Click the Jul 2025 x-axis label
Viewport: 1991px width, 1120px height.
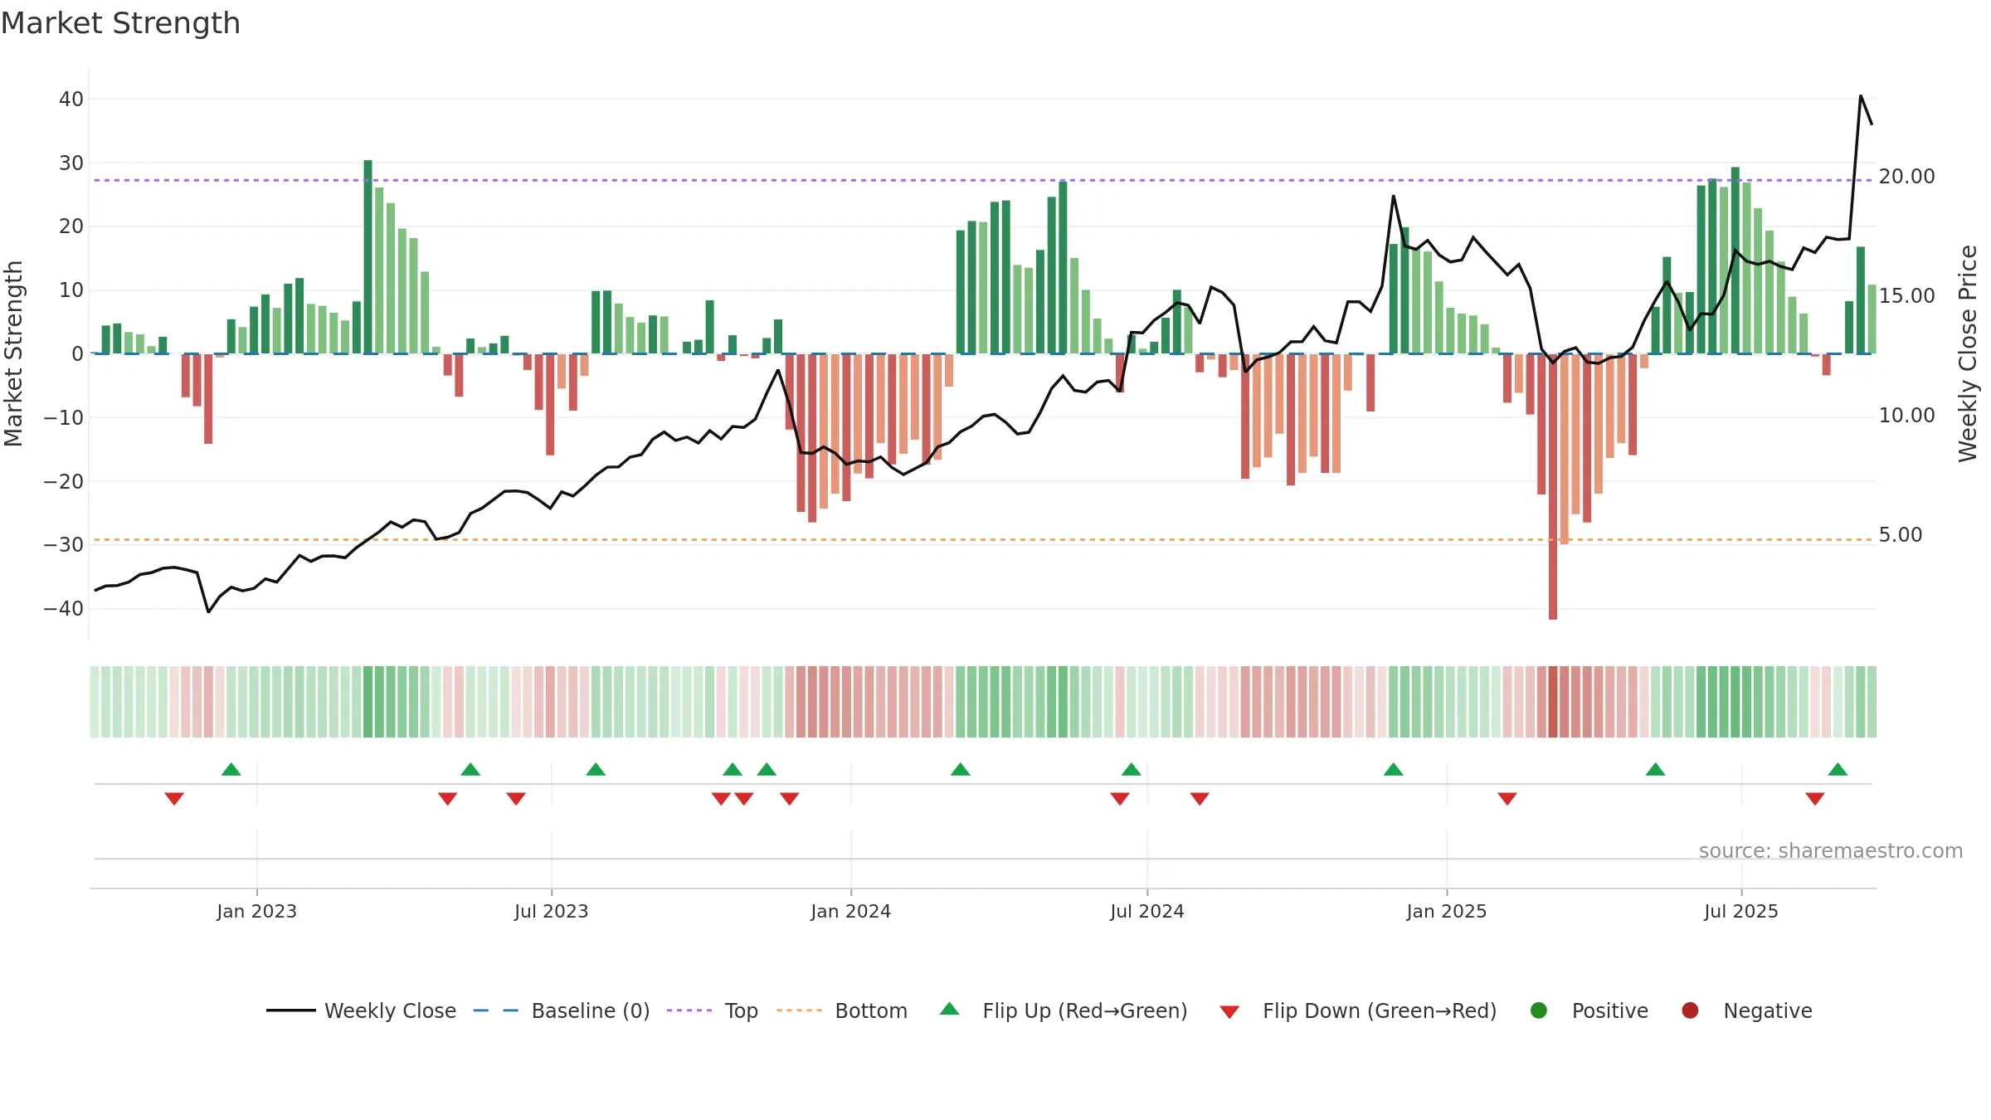1741,911
